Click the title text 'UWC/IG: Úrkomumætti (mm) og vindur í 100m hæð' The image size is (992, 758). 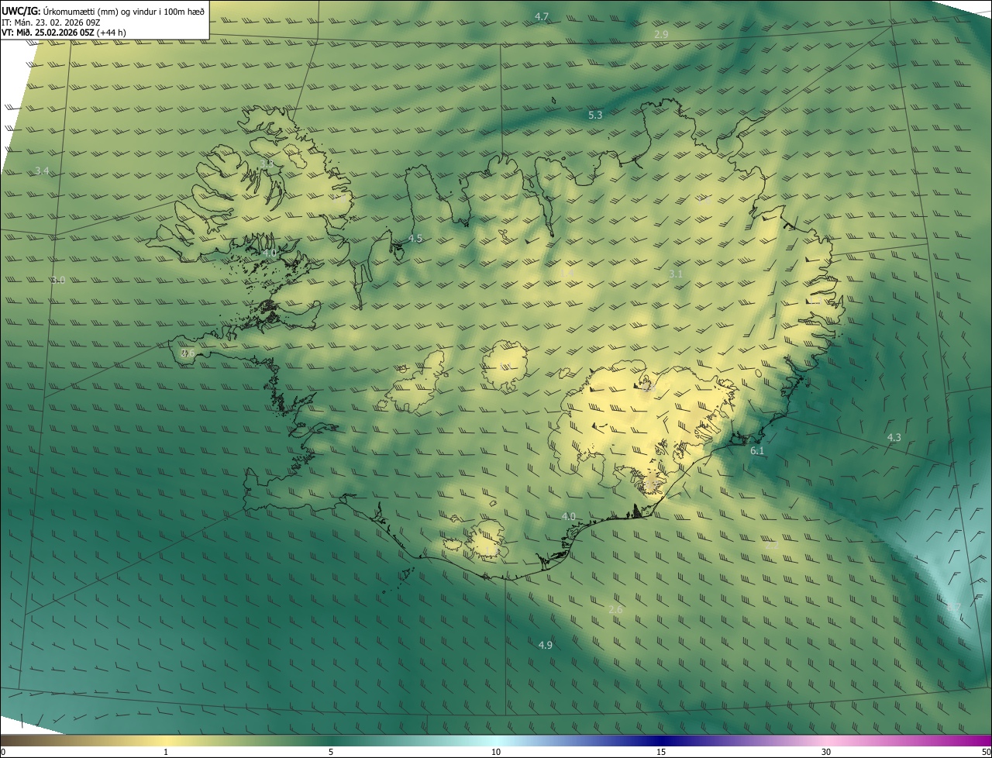click(103, 11)
